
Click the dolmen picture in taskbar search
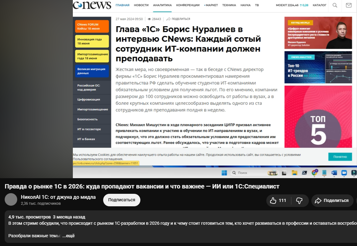point(273,173)
